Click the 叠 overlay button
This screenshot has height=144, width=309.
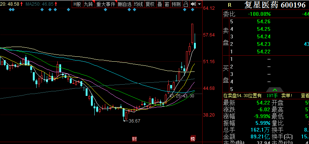click(160, 4)
